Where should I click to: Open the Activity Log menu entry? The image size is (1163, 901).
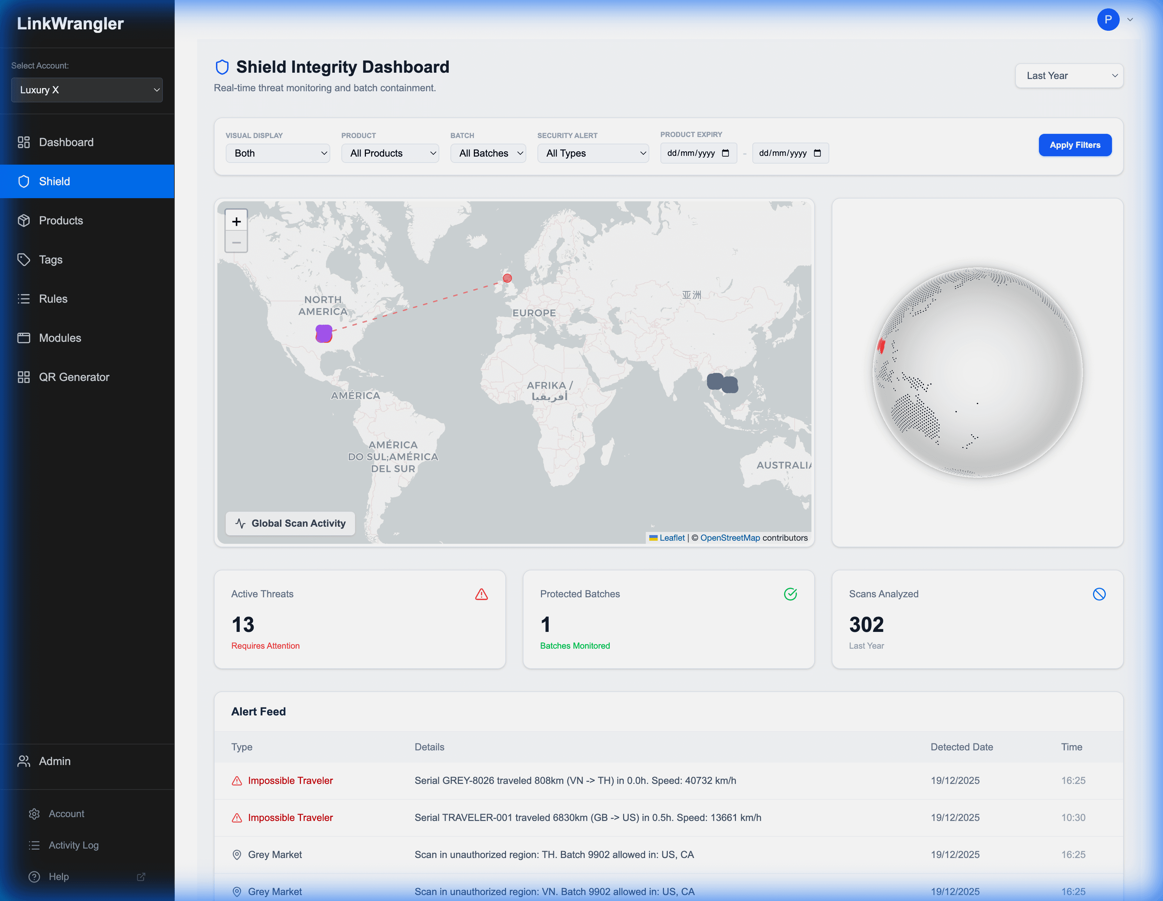73,845
